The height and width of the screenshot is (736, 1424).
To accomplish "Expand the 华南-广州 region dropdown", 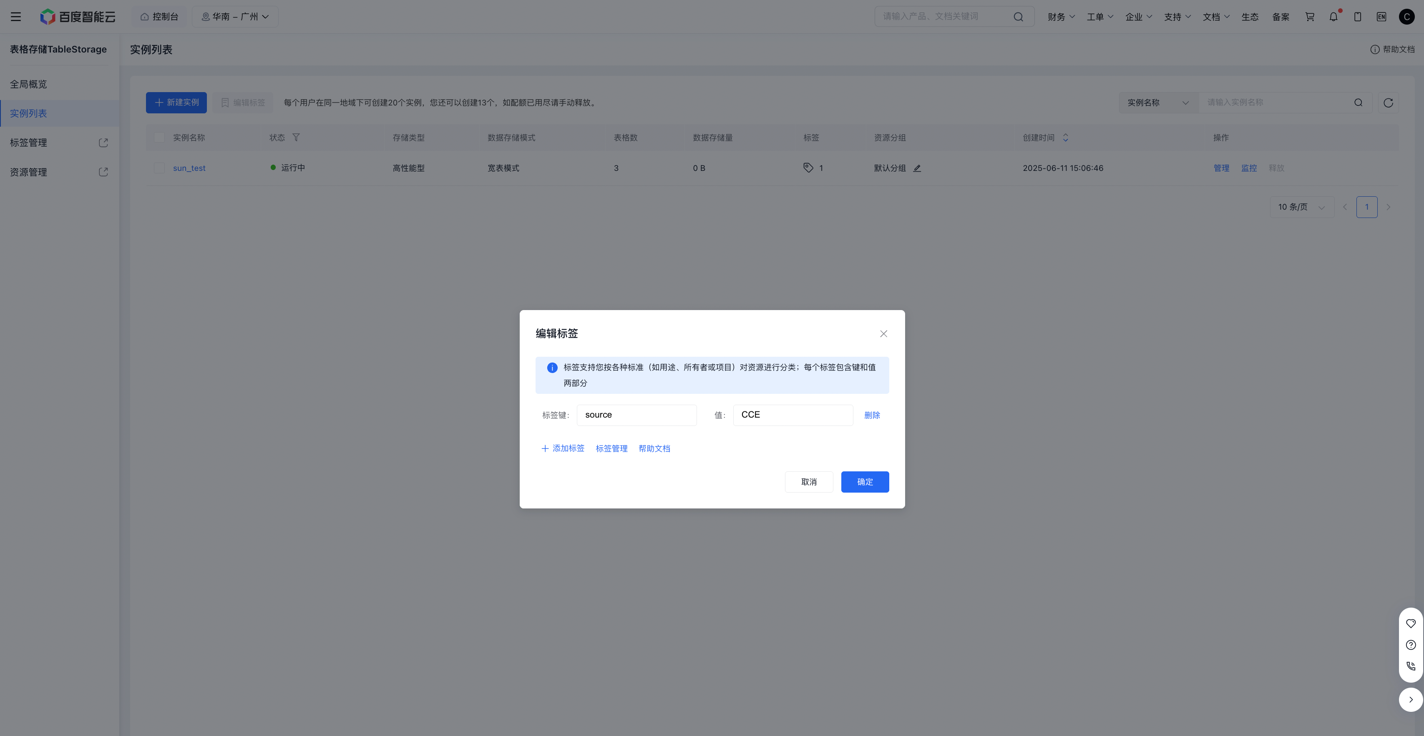I will tap(235, 17).
